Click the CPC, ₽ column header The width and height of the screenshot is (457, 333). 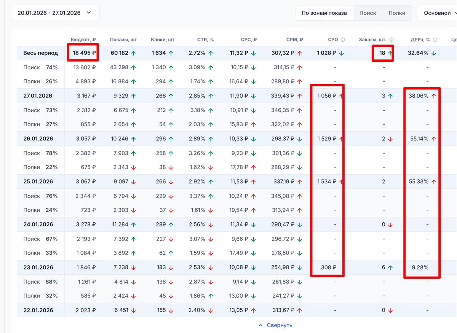pyautogui.click(x=249, y=40)
